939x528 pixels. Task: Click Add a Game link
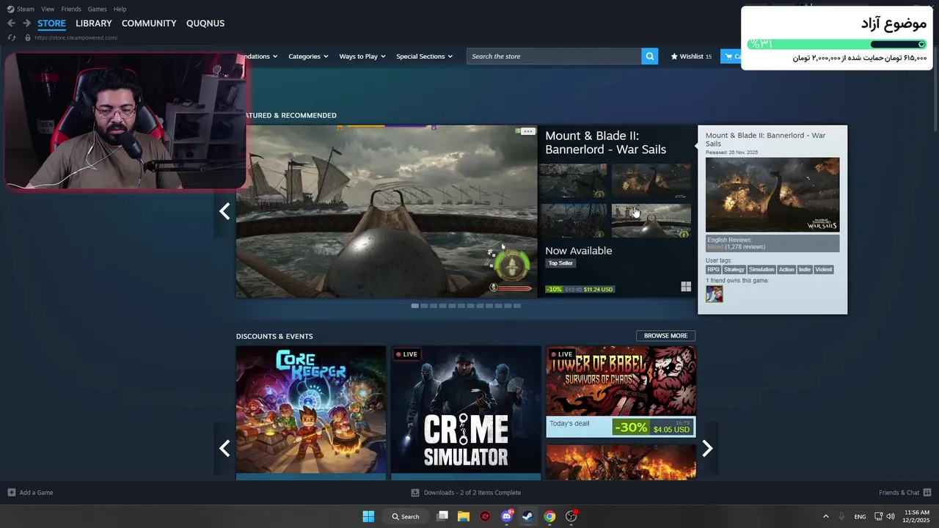36,492
